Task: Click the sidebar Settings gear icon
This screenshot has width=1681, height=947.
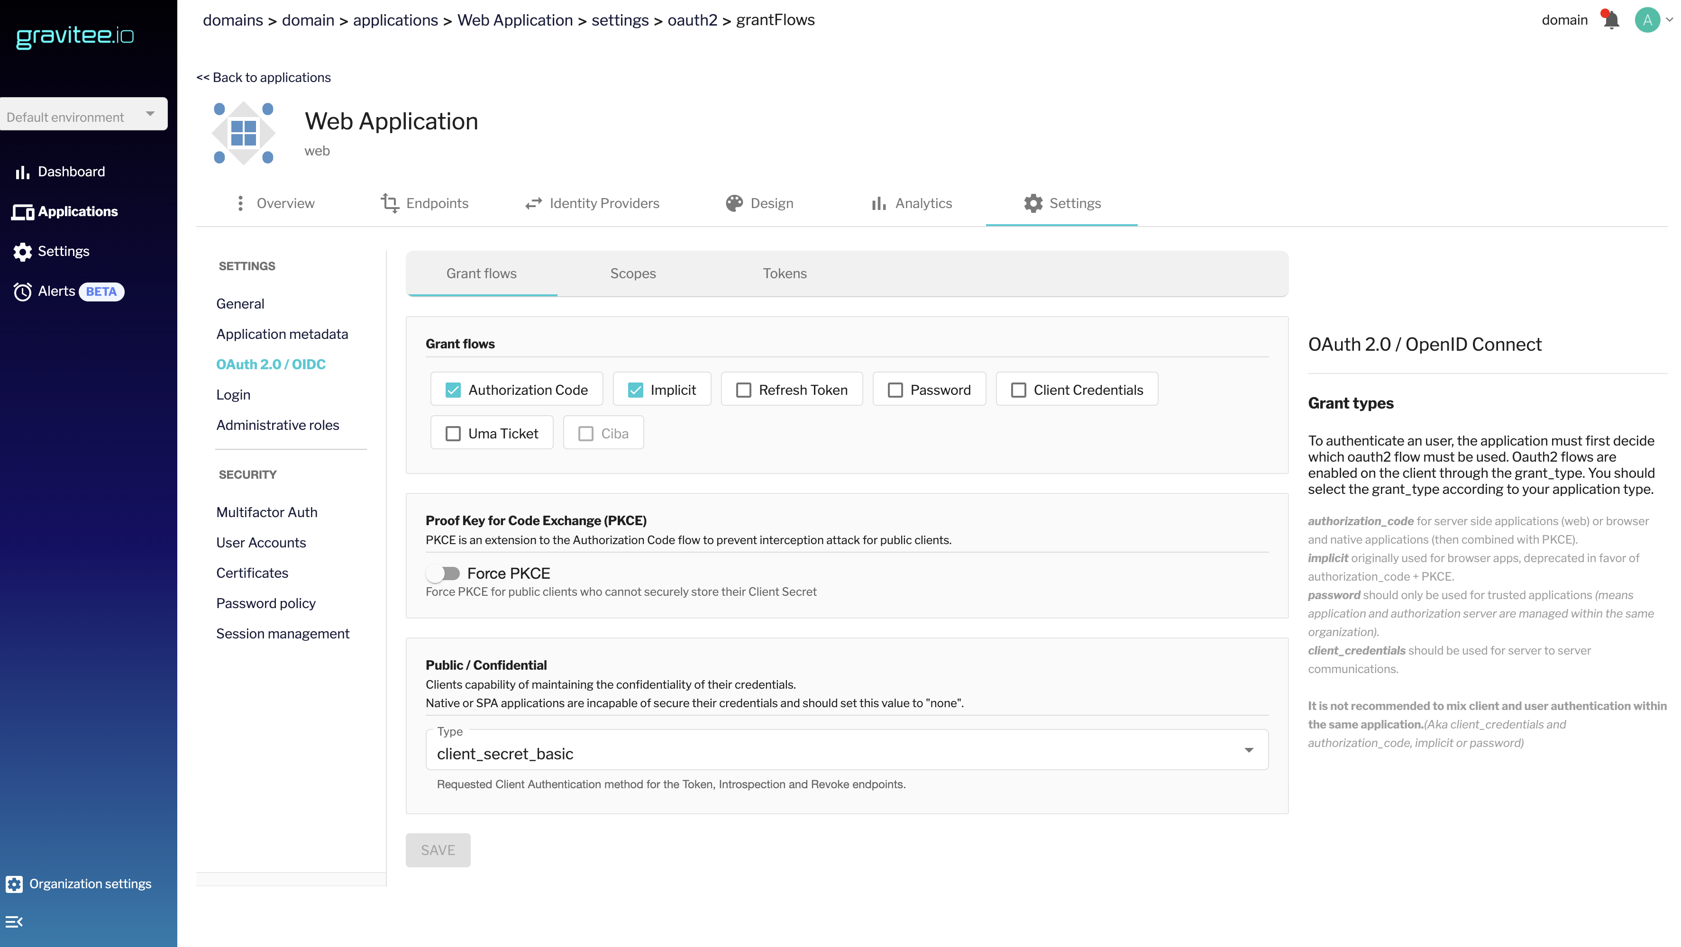Action: coord(22,252)
